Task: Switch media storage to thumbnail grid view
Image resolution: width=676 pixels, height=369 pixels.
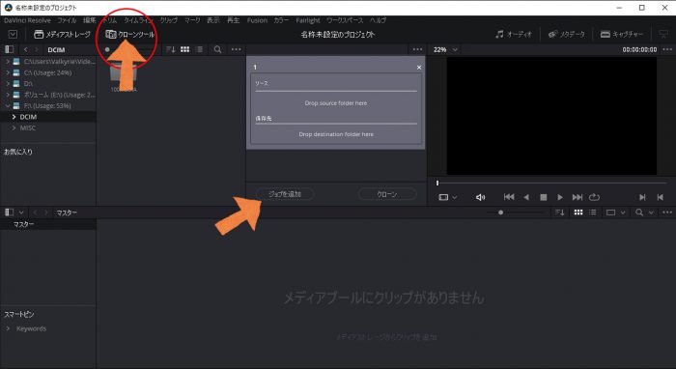Action: [185, 49]
